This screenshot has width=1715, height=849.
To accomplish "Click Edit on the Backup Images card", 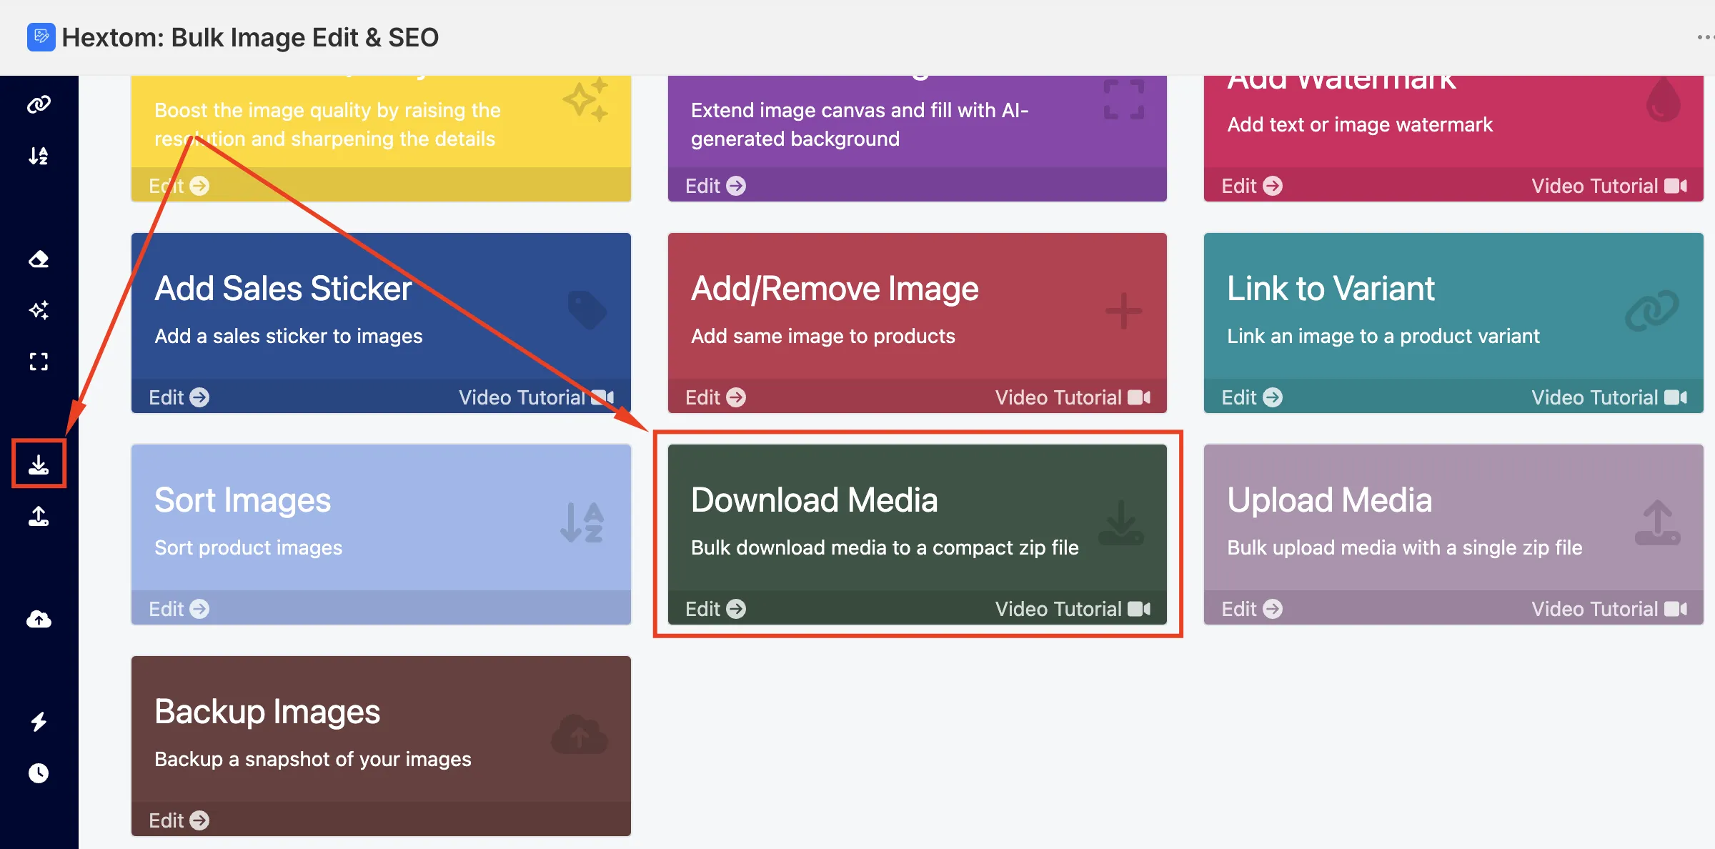I will 179,820.
